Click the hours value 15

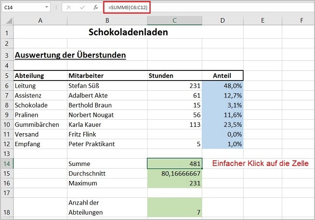pyautogui.click(x=174, y=105)
